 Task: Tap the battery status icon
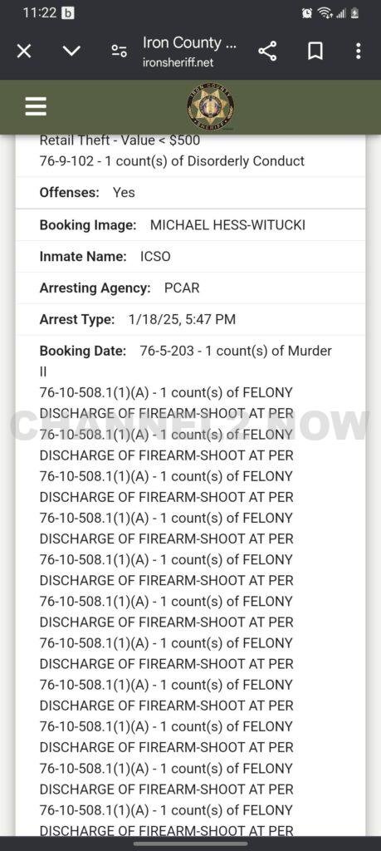(355, 13)
